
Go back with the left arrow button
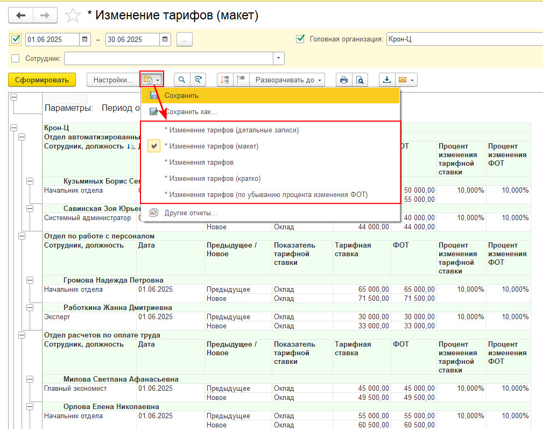click(x=21, y=16)
